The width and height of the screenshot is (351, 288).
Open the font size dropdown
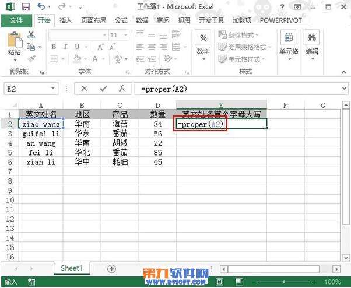coord(126,35)
